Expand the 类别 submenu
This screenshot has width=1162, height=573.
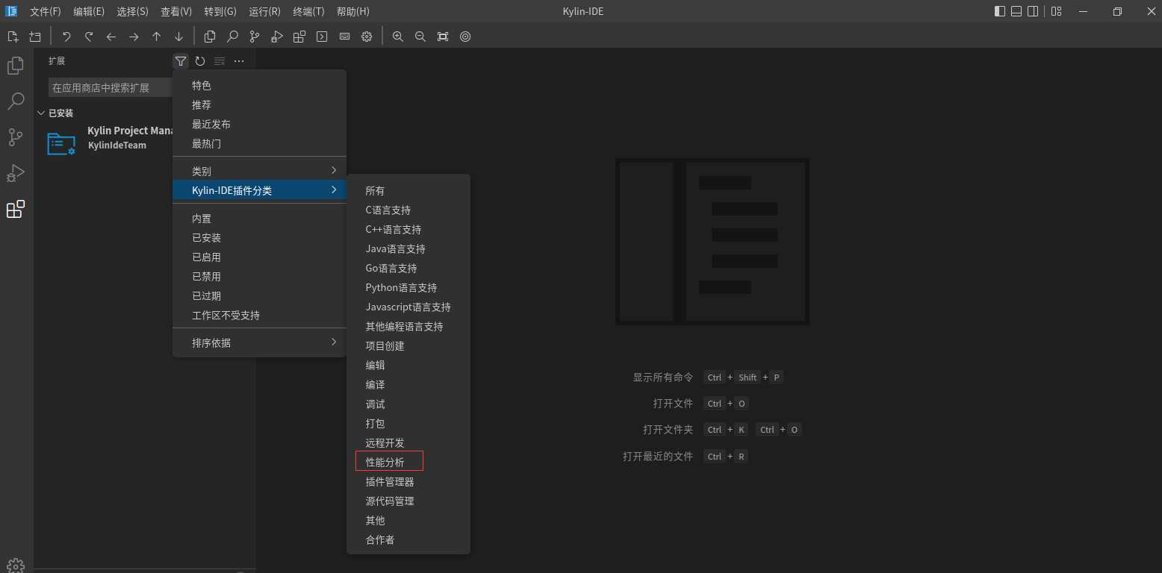coord(259,171)
